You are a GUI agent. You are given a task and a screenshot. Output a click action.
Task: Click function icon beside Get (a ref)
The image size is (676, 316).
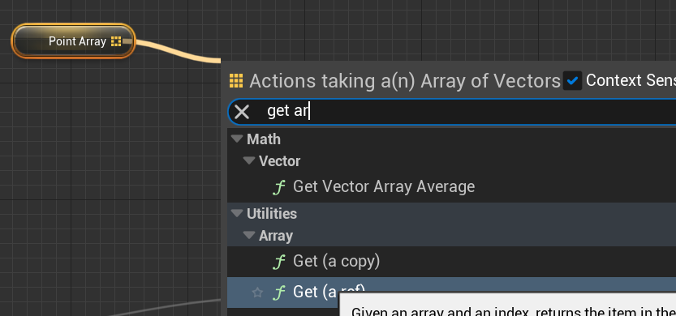coord(279,293)
